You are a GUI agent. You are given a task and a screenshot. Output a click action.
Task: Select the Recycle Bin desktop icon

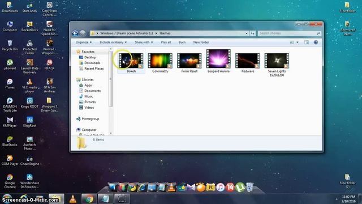click(10, 45)
